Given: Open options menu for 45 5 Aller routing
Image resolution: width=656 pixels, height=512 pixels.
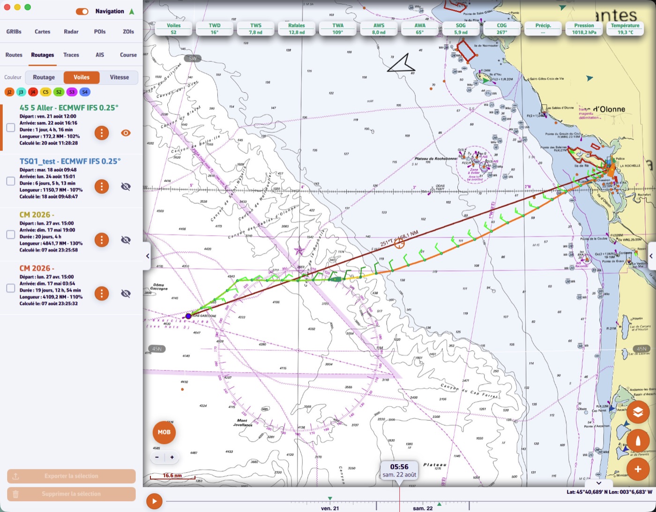Looking at the screenshot, I should click(102, 133).
